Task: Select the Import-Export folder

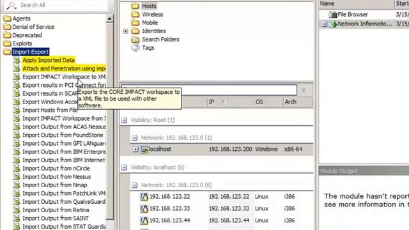Action: pyautogui.click(x=31, y=52)
